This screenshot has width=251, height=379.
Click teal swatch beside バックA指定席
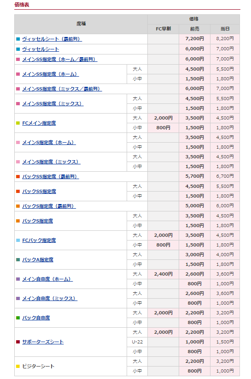18,259
